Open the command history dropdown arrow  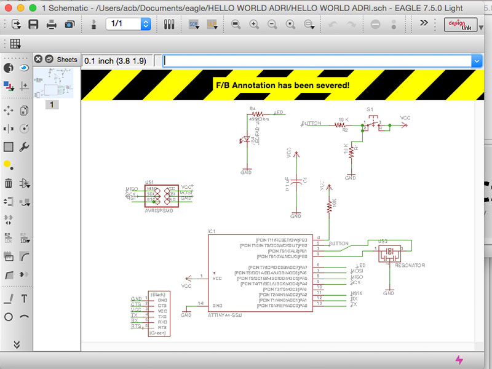click(477, 61)
